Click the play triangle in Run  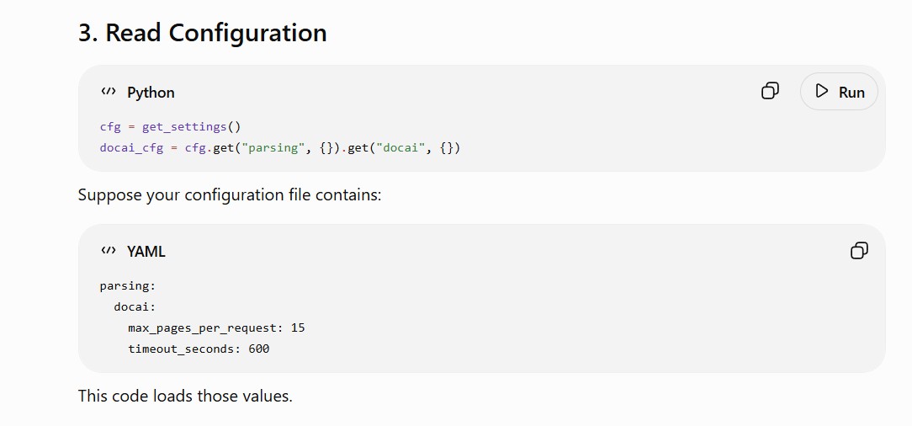point(821,92)
